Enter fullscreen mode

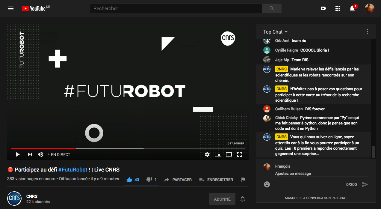click(240, 154)
